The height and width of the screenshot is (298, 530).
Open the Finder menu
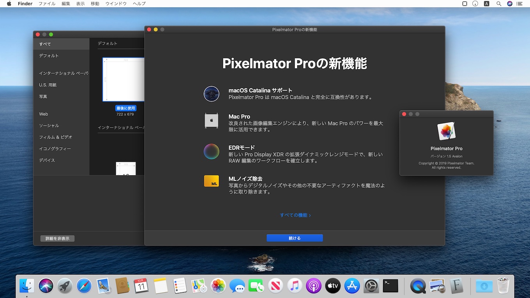(25, 4)
